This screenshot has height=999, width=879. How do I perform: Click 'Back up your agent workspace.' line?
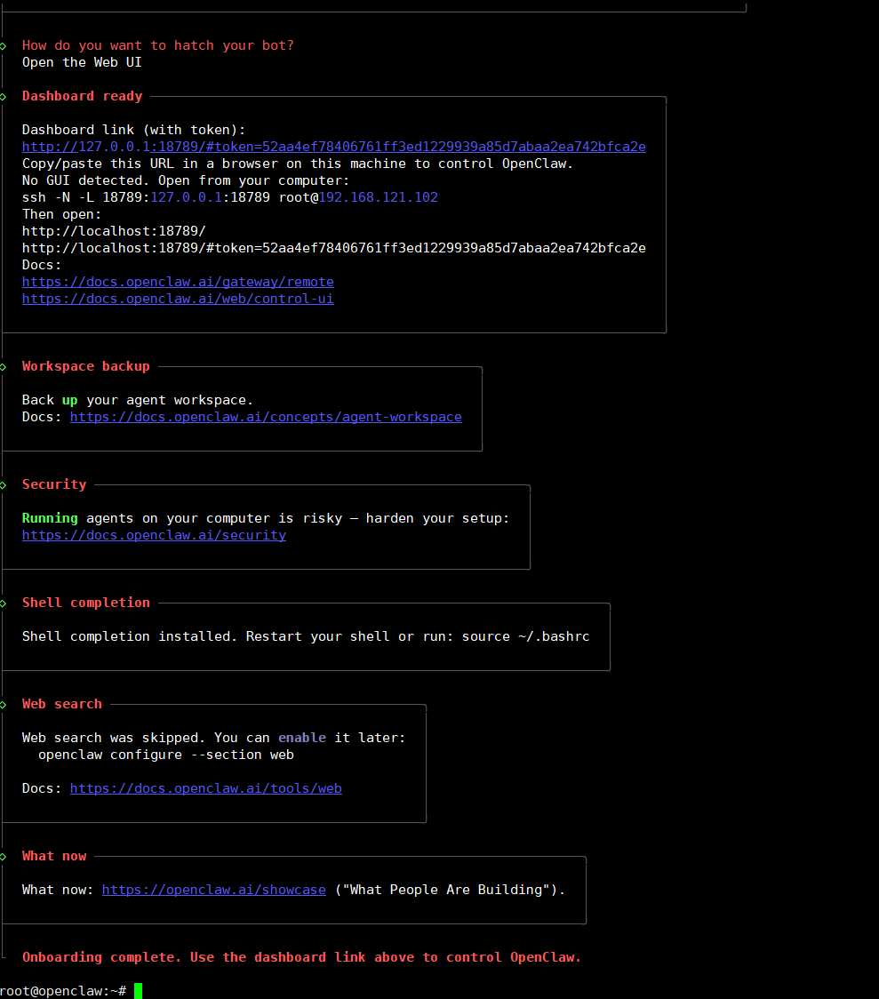[138, 400]
